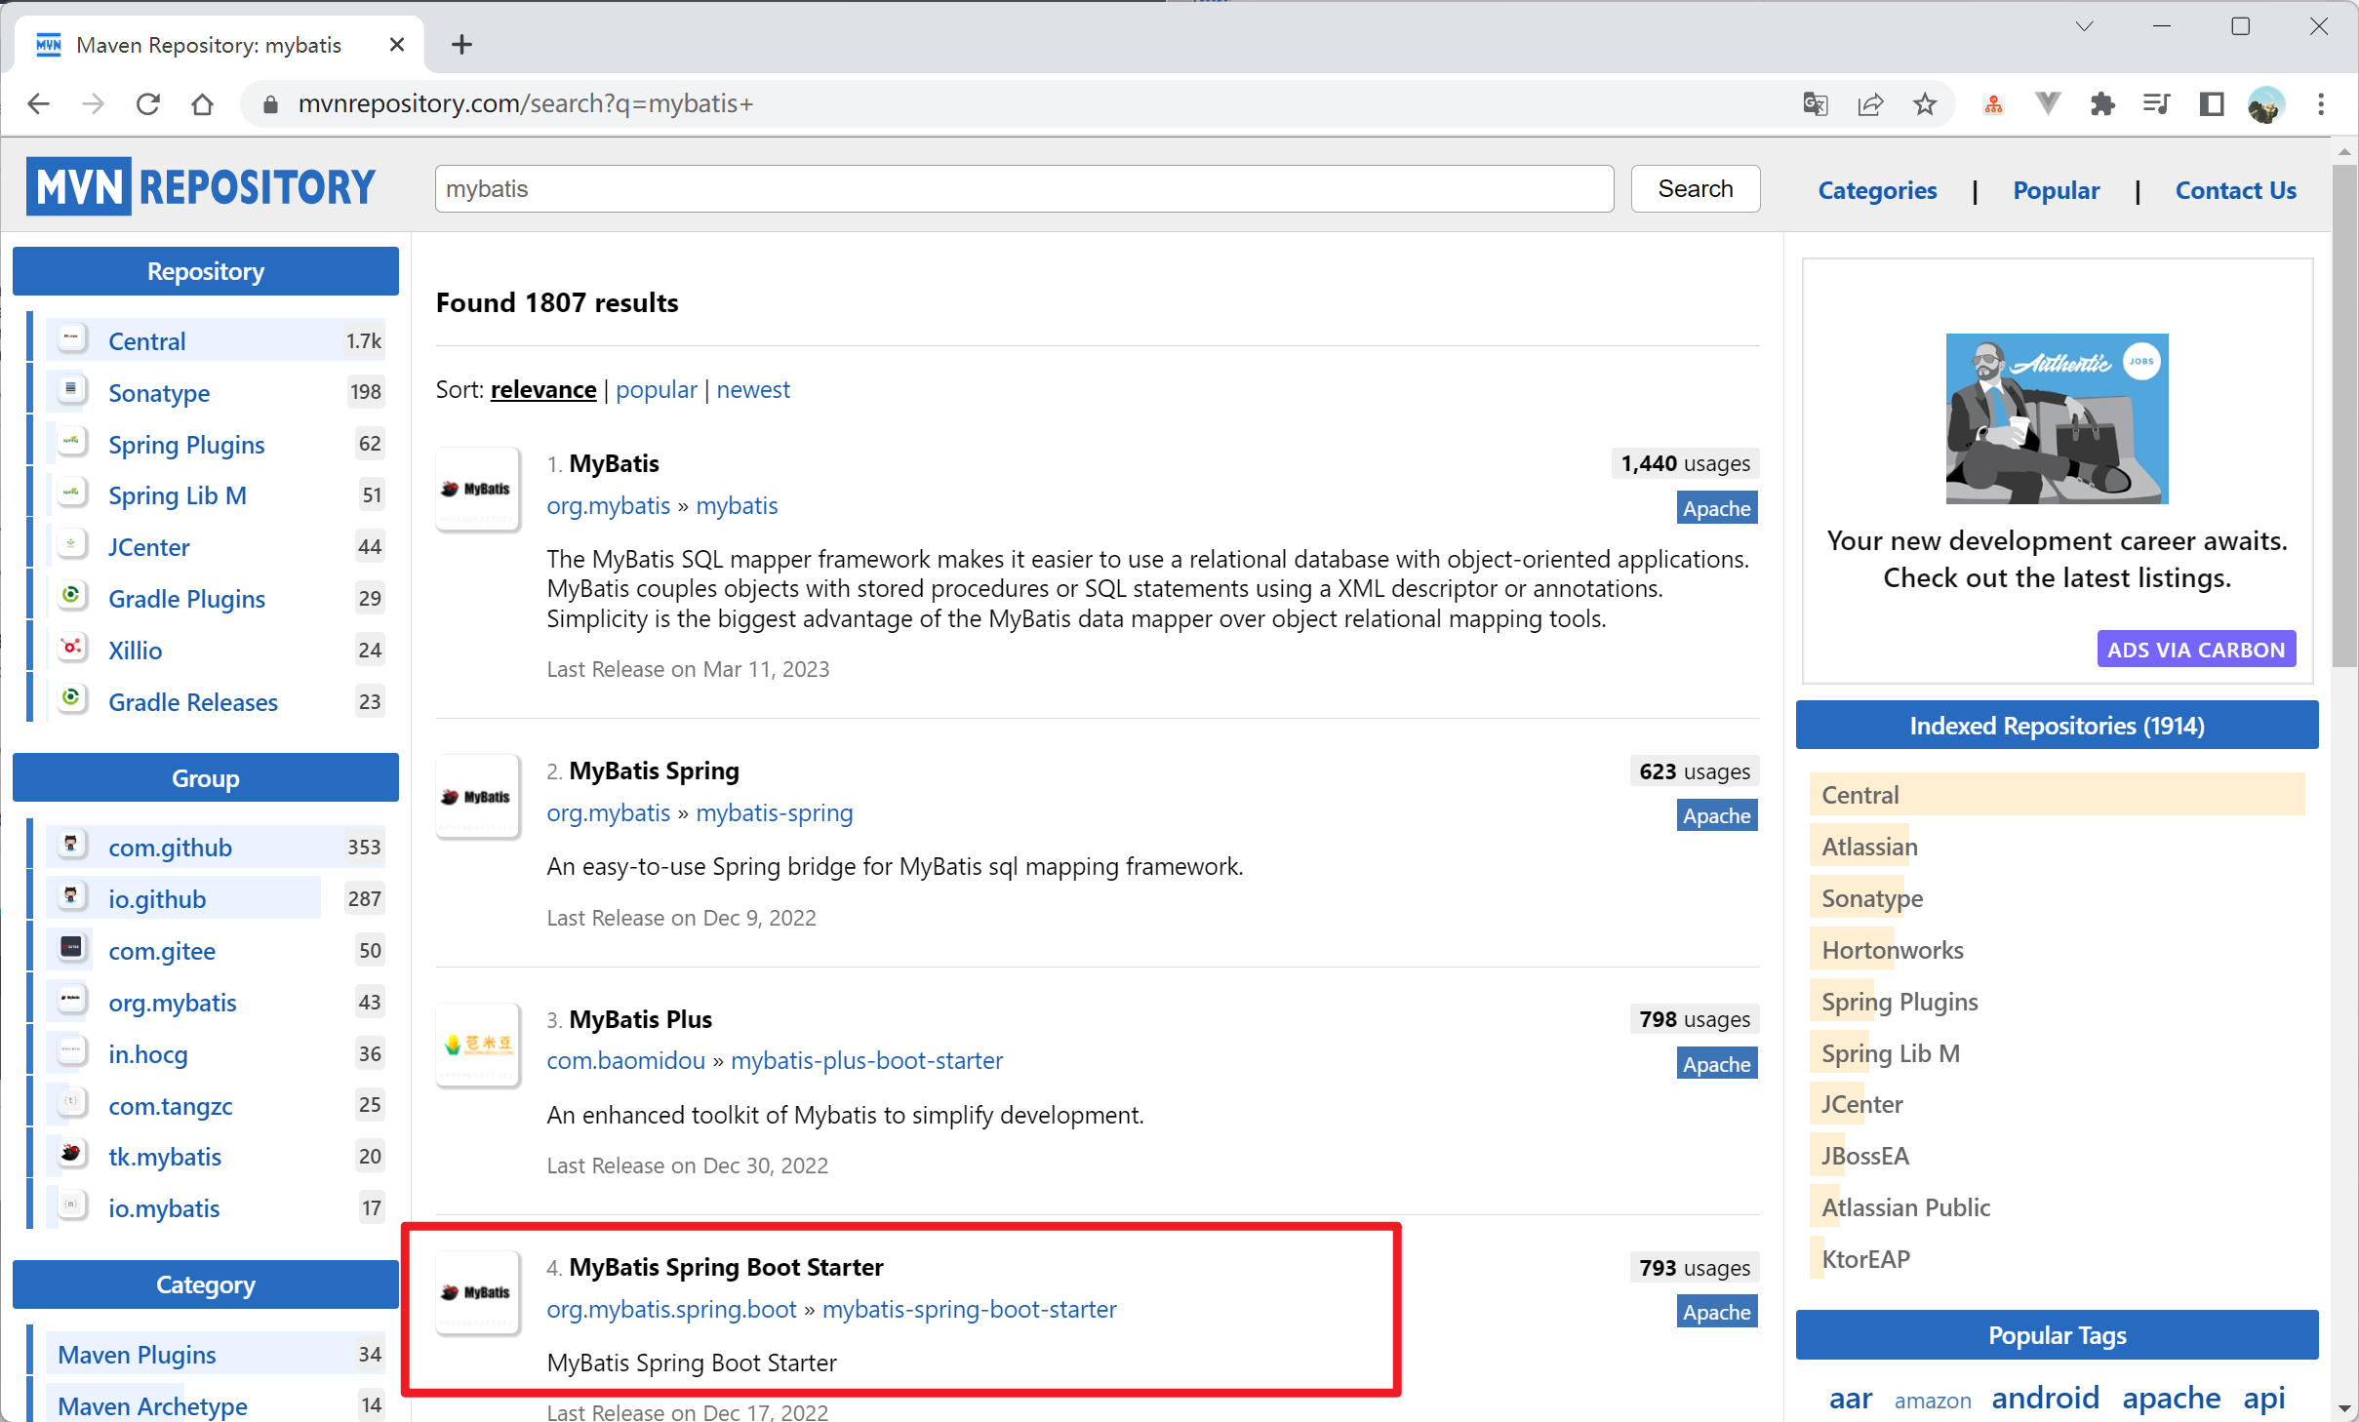Toggle browser side panel
The width and height of the screenshot is (2359, 1422).
[x=2212, y=103]
